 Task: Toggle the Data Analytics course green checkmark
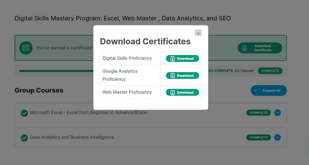(x=24, y=138)
